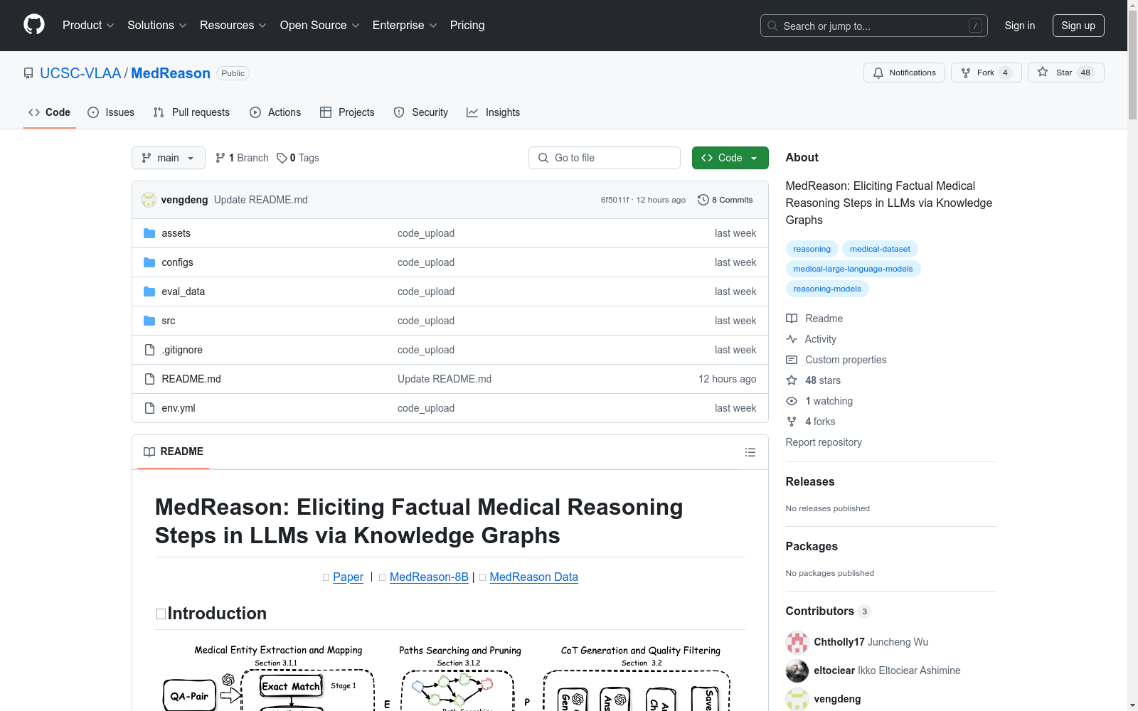This screenshot has width=1138, height=711.
Task: Click the eltociear contributor avatar
Action: pos(797,670)
